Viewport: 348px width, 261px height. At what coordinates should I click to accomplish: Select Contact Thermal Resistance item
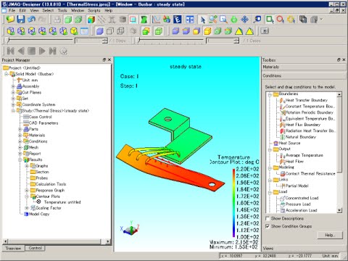pos(310,173)
